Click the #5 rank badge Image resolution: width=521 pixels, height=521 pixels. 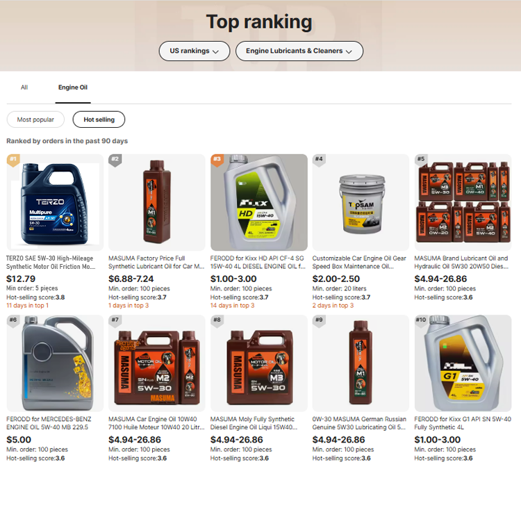[421, 160]
